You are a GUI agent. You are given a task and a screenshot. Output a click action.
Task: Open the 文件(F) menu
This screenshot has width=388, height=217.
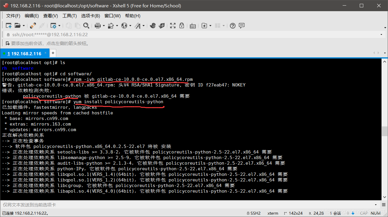pos(13,16)
